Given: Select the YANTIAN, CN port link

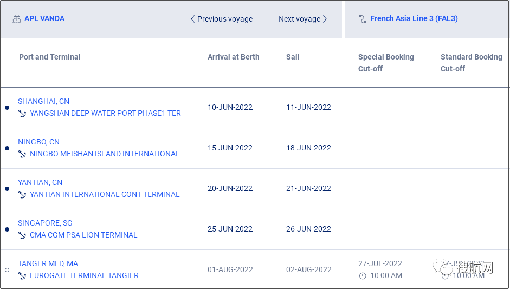Looking at the screenshot, I should 40,182.
